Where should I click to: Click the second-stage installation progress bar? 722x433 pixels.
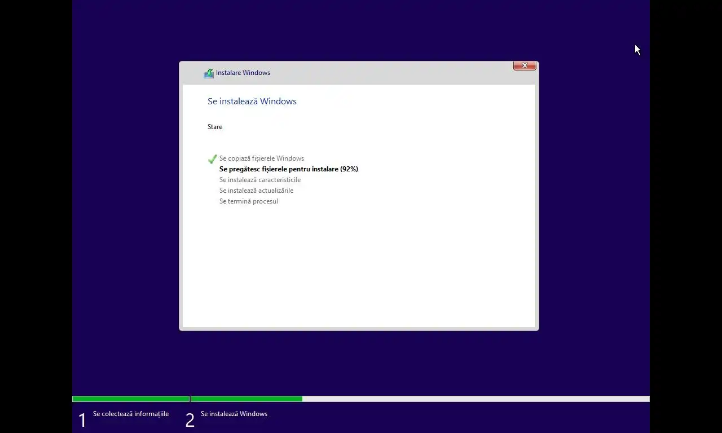click(420, 399)
